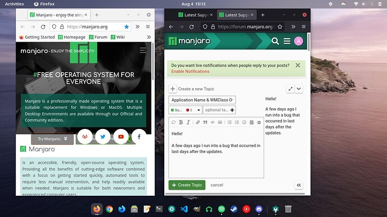Open forum search with the magnifier icon

click(275, 41)
